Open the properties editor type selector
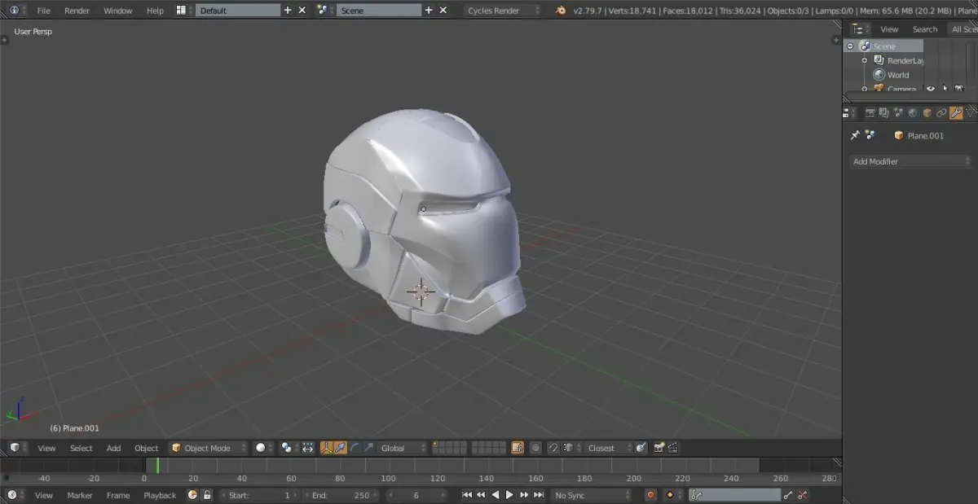Image resolution: width=978 pixels, height=504 pixels. pyautogui.click(x=850, y=113)
